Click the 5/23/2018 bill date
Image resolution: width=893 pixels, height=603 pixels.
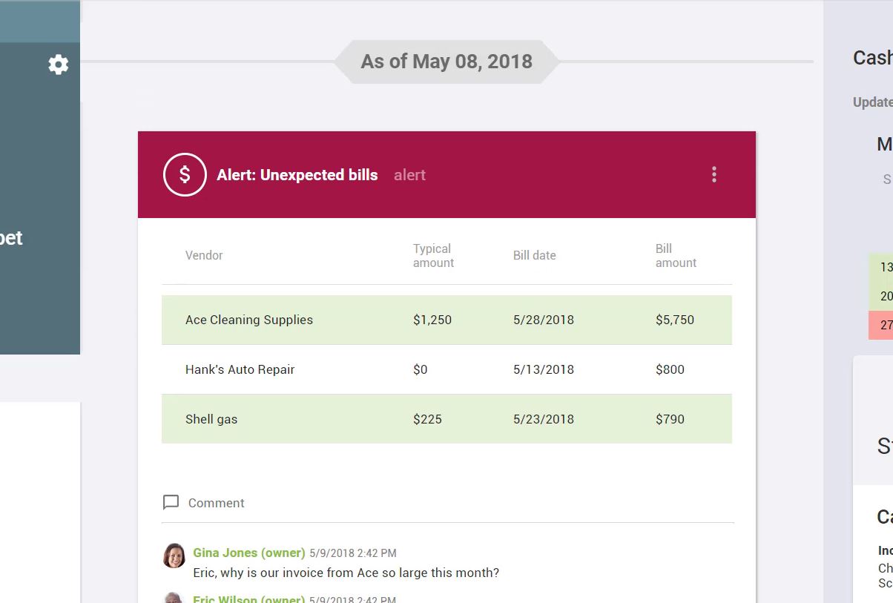click(544, 419)
